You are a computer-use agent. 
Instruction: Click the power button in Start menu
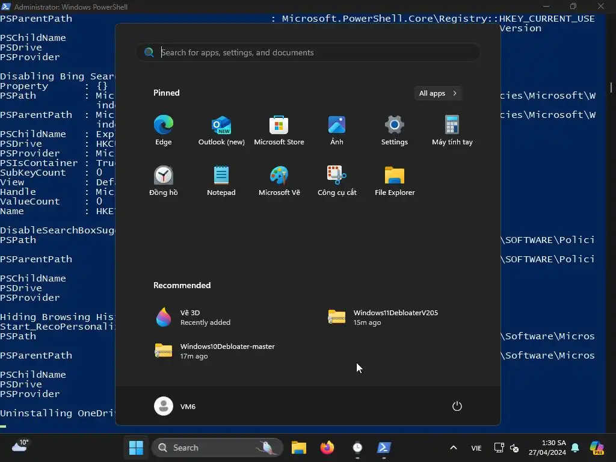tap(457, 406)
